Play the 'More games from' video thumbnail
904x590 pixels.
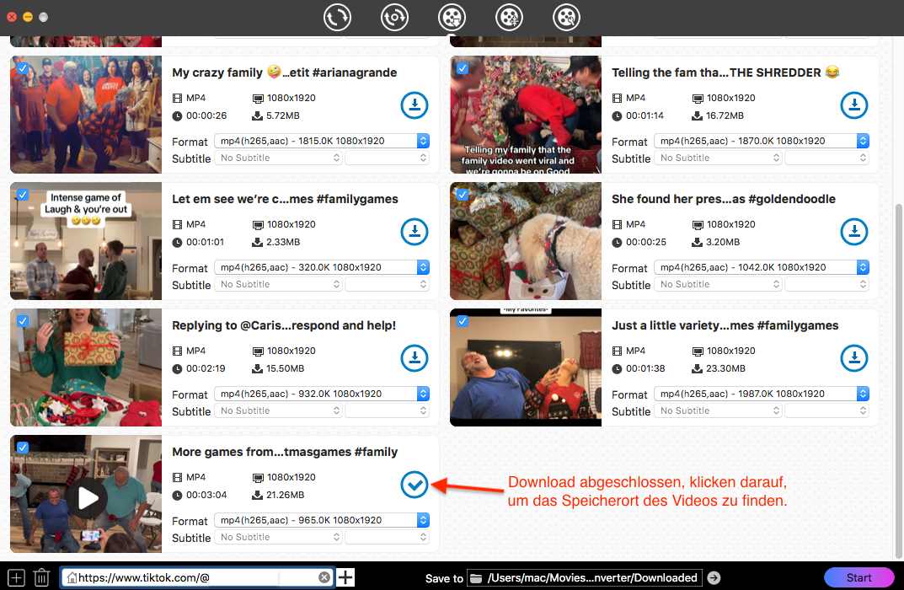pos(87,498)
